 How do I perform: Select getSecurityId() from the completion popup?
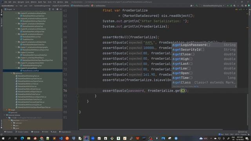(x=204, y=50)
